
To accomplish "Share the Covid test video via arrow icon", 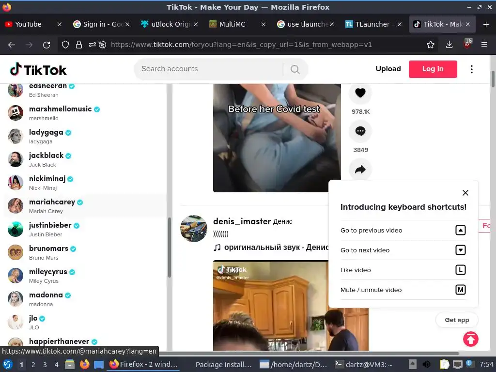I will (360, 170).
